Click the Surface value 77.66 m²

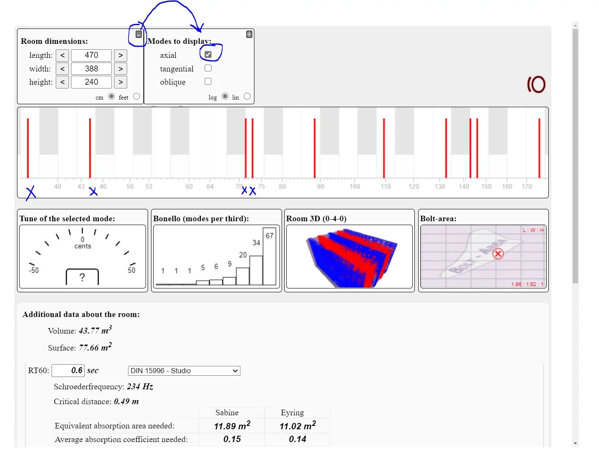point(95,347)
